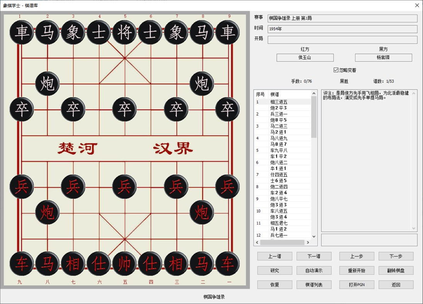Exit with the 返回 button
This screenshot has width=423, height=304.
(396, 285)
